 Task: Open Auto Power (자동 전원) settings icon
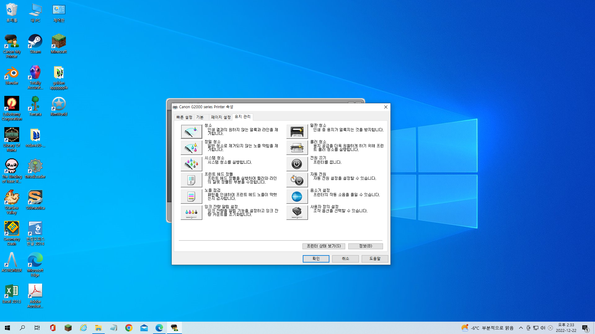click(x=297, y=180)
